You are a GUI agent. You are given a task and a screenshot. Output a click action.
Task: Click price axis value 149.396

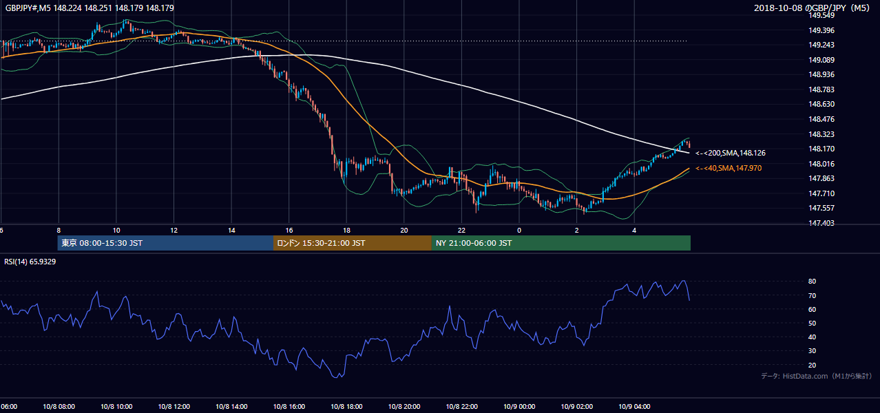(821, 30)
